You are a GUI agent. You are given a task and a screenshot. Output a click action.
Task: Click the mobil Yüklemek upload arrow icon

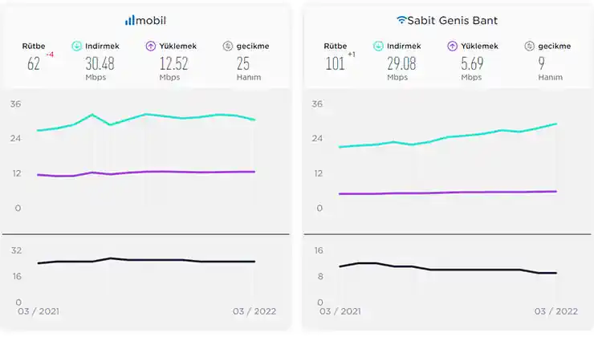click(150, 47)
